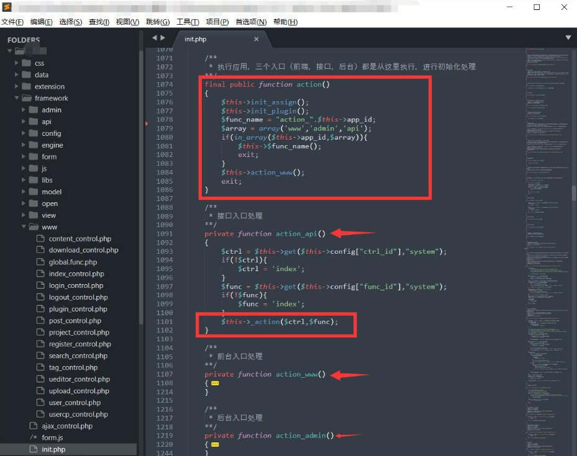This screenshot has width=577, height=456.
Task: Close the init.php tab
Action: 256,39
